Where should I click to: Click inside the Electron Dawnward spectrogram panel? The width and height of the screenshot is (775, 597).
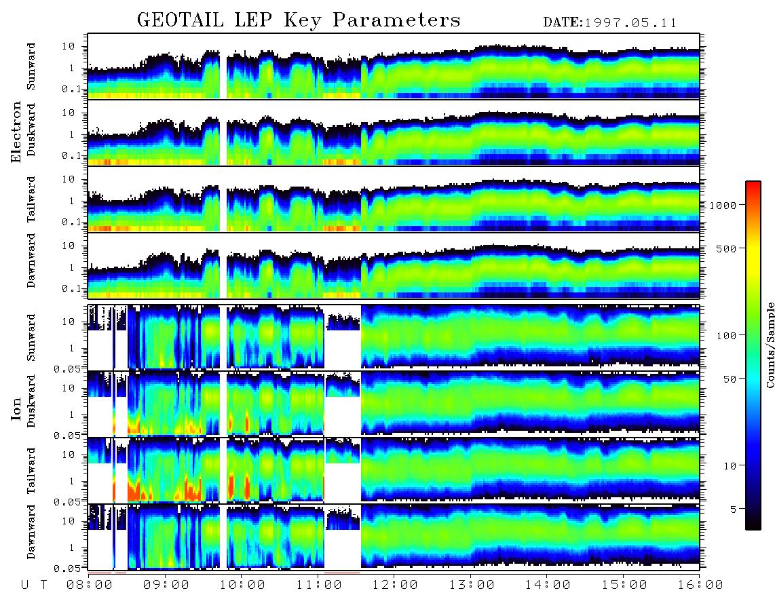pos(394,266)
